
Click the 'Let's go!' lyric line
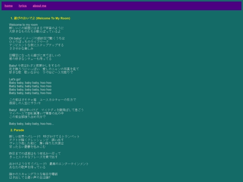pos(15,80)
